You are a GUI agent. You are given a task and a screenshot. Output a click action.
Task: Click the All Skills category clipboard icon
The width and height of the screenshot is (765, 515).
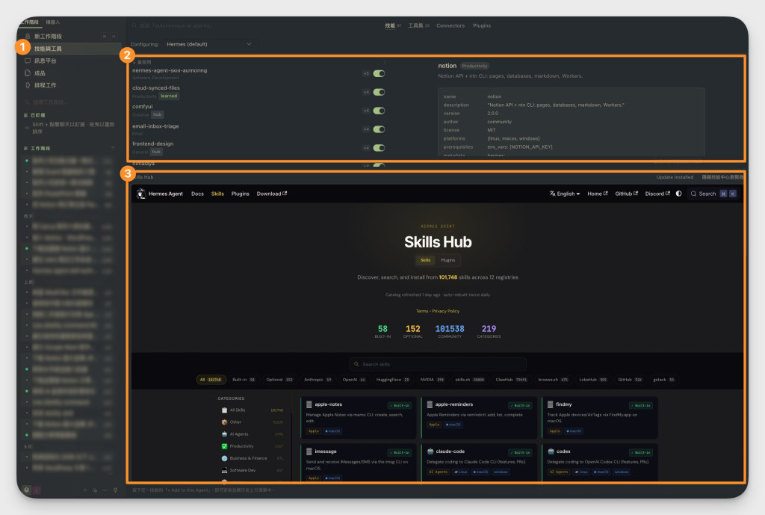point(224,410)
